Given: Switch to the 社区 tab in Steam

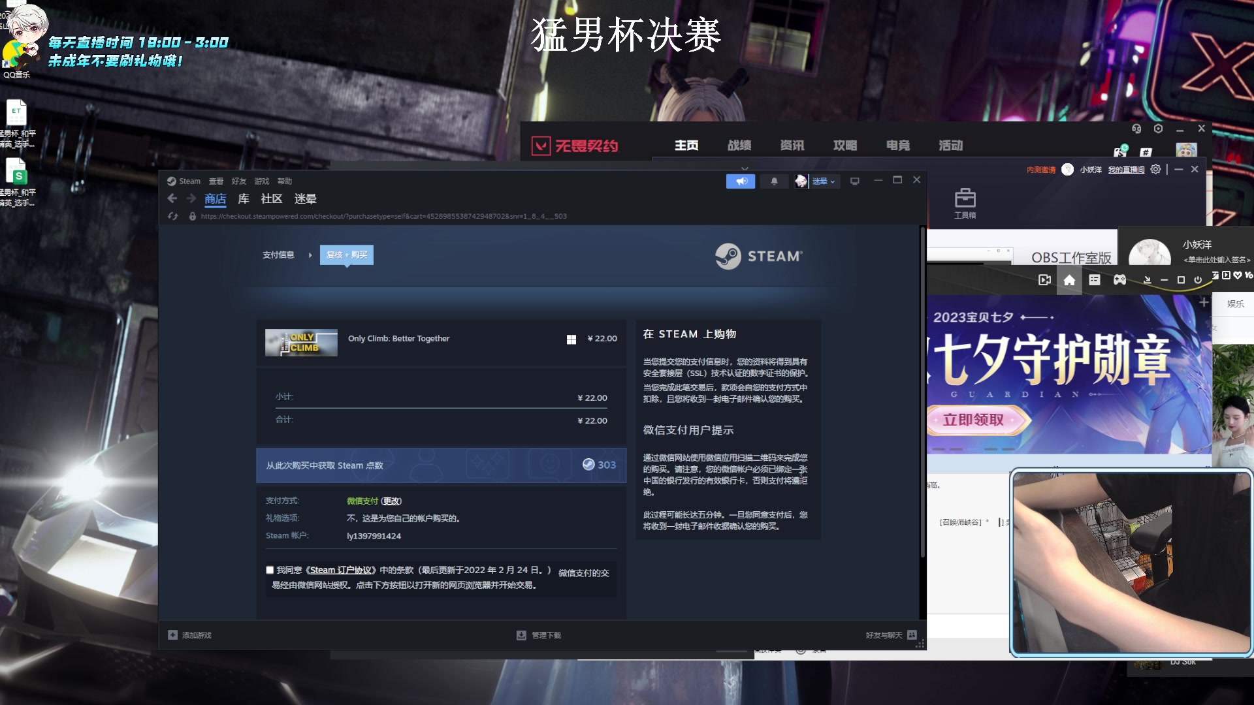Looking at the screenshot, I should (271, 198).
